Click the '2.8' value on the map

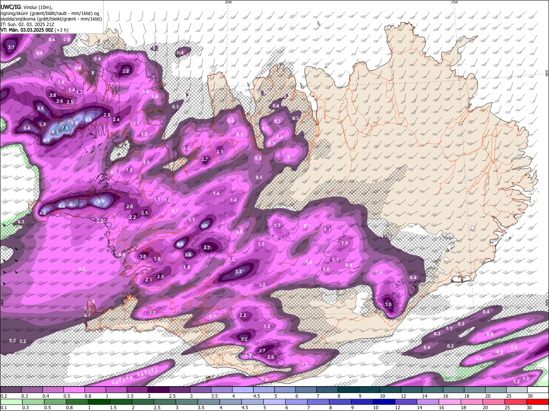click(53, 95)
